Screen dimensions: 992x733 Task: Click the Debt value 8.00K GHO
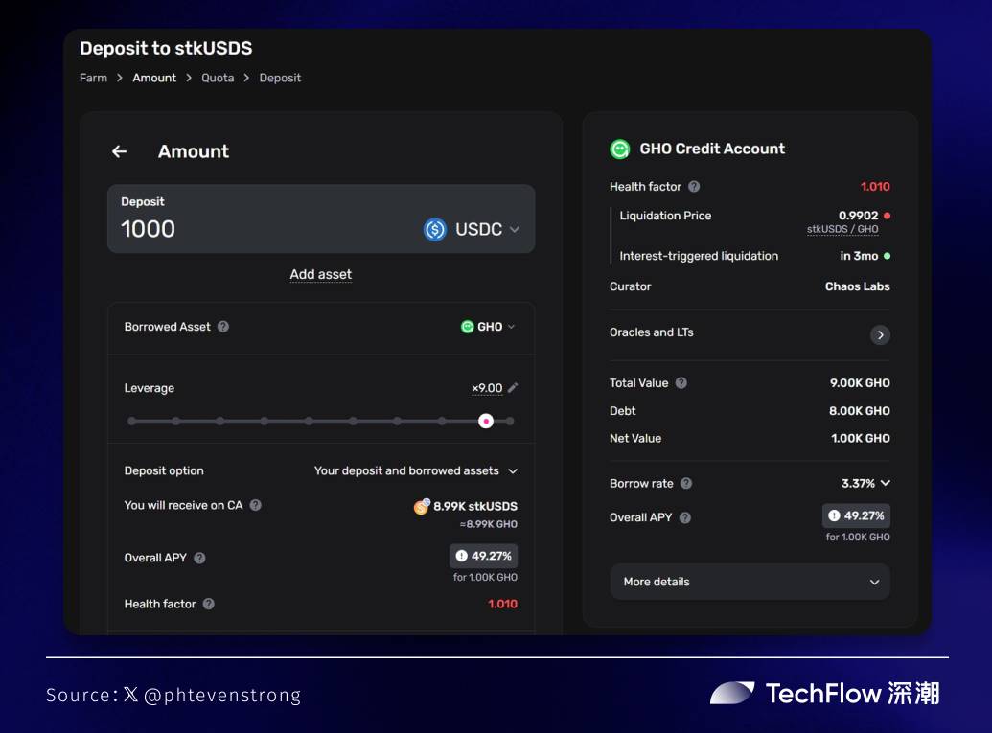click(860, 410)
